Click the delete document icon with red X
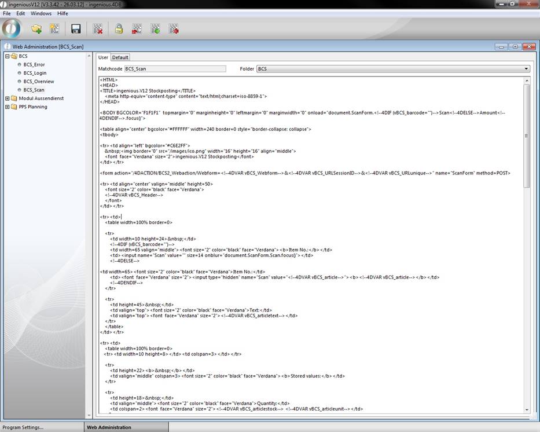The image size is (540, 432). [98, 28]
